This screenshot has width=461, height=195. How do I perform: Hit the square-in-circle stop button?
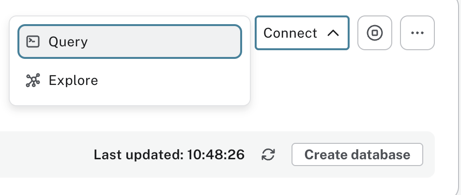pyautogui.click(x=375, y=33)
